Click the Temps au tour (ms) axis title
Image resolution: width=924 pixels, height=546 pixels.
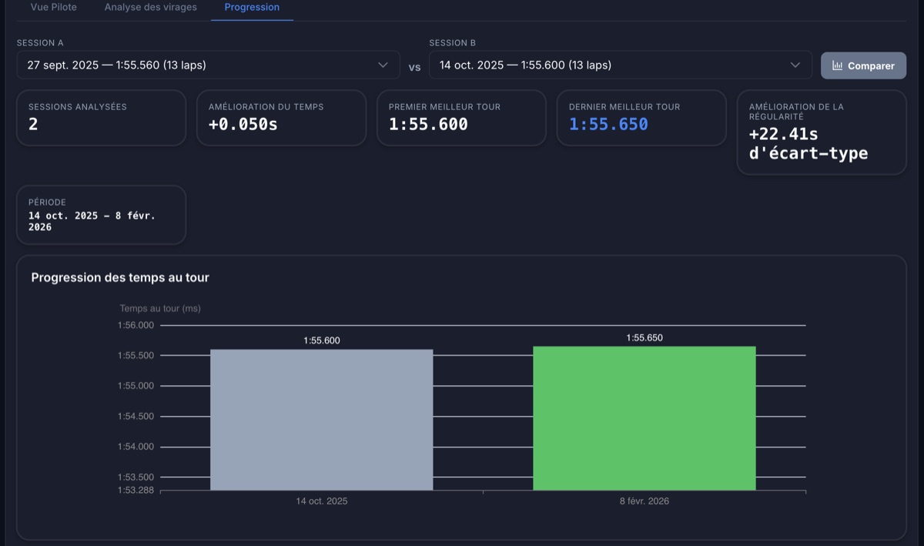[160, 309]
